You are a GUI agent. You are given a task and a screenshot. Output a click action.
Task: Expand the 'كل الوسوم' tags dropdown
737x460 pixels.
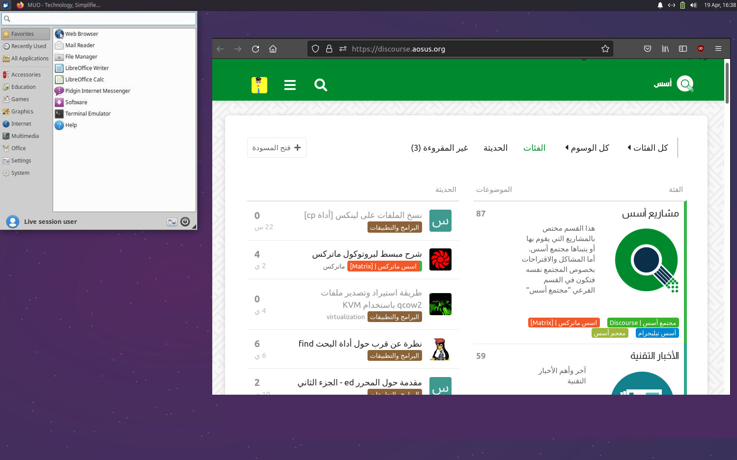(x=587, y=148)
